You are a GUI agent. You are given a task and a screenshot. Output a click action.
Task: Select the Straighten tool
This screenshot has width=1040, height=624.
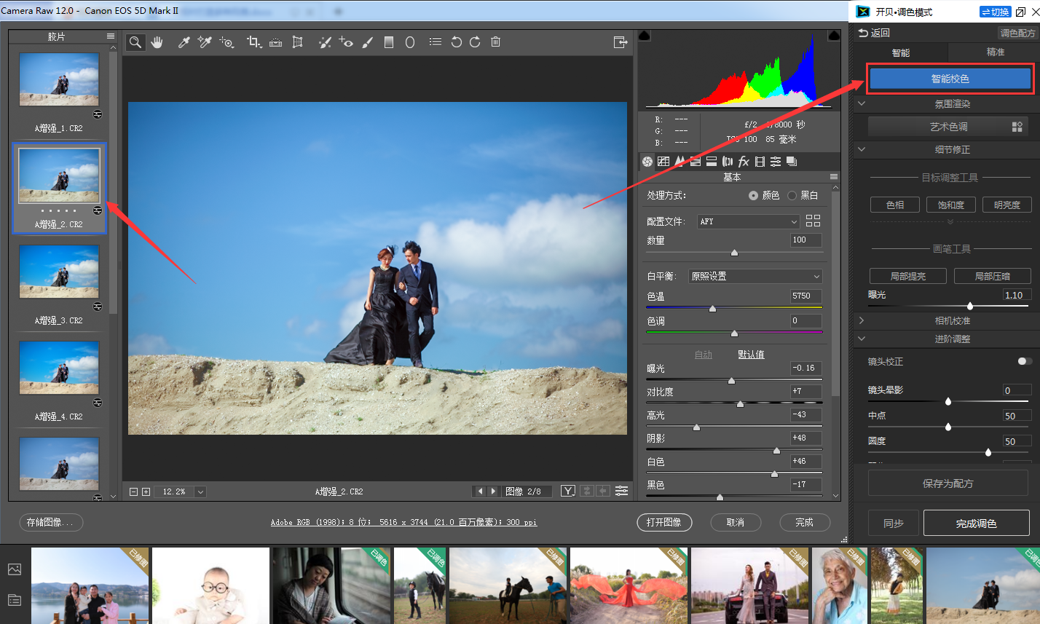coord(275,42)
